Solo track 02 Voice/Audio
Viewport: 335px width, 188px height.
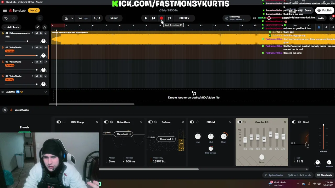(x=41, y=48)
